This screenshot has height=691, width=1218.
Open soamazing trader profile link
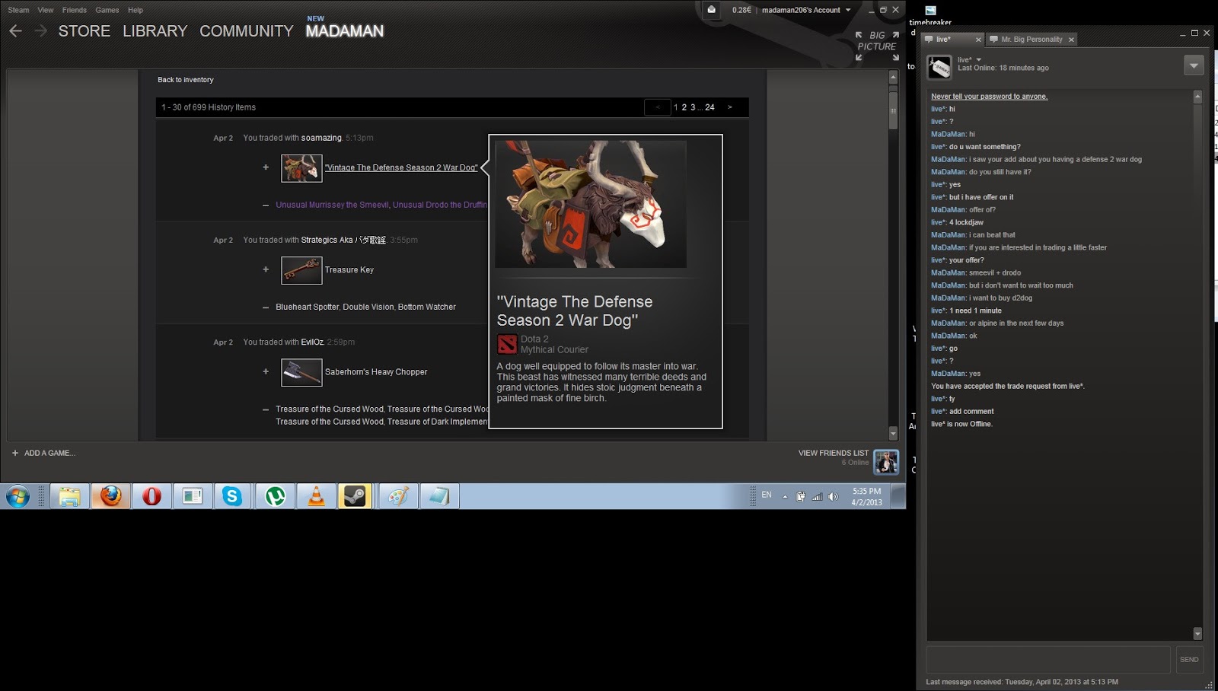point(321,138)
